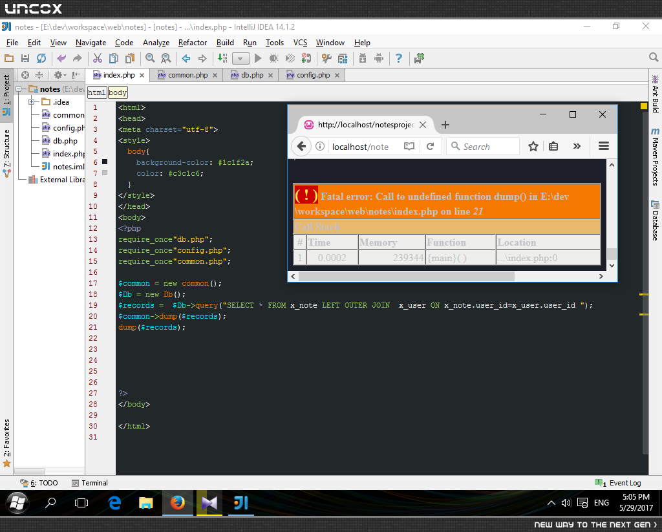This screenshot has height=532, width=662.
Task: Click the Firefox Search field
Action: coord(483,147)
